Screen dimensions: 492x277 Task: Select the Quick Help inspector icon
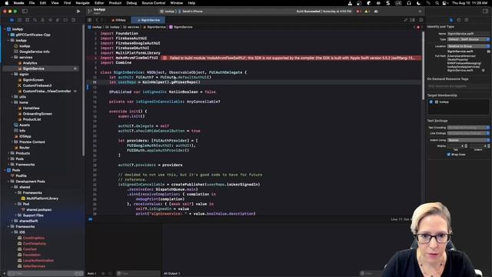(x=467, y=20)
